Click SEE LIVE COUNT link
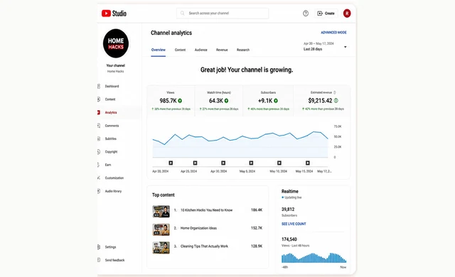This screenshot has height=277, width=455. point(294,224)
